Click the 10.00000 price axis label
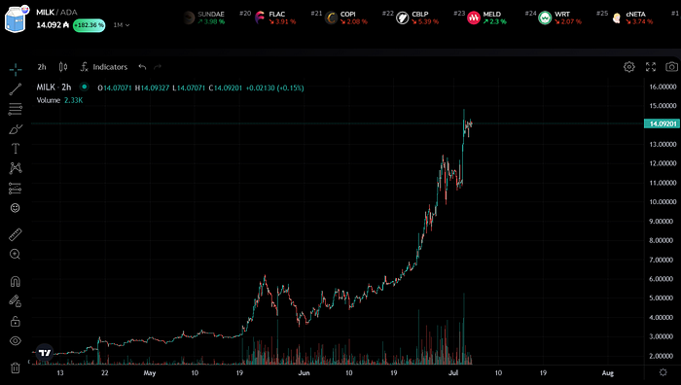The width and height of the screenshot is (681, 385). point(663,202)
